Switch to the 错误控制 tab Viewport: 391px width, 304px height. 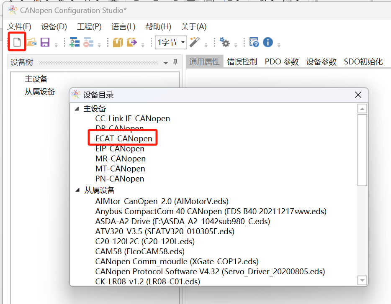242,61
